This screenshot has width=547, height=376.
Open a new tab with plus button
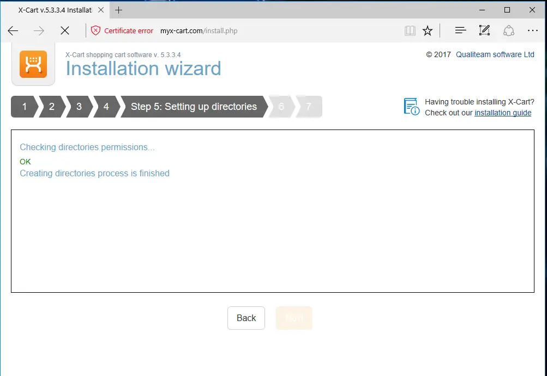(118, 10)
